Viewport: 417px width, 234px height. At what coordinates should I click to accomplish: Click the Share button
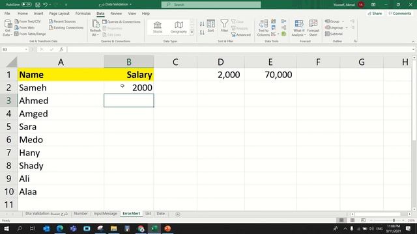tap(375, 13)
